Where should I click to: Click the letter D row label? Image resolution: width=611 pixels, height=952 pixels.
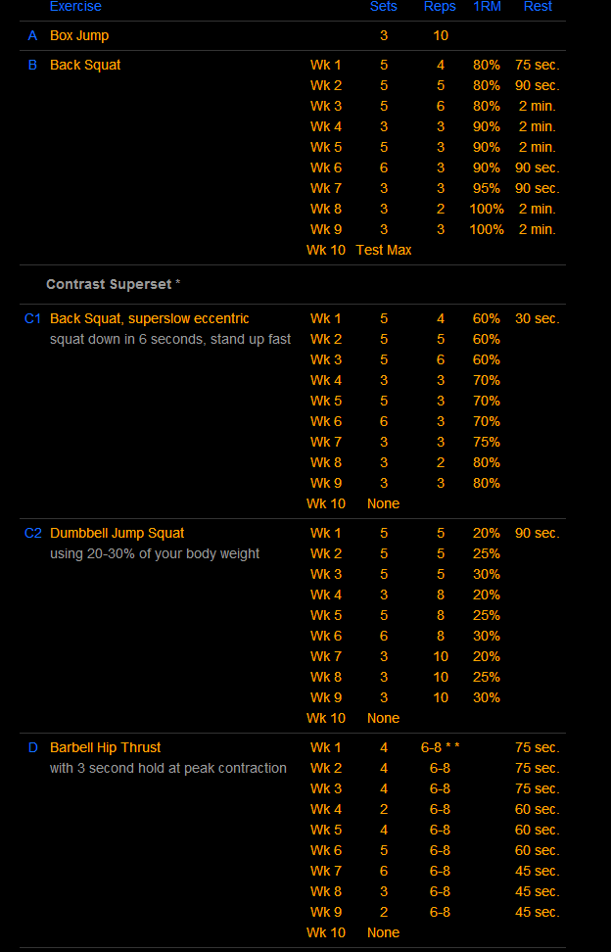[x=32, y=747]
